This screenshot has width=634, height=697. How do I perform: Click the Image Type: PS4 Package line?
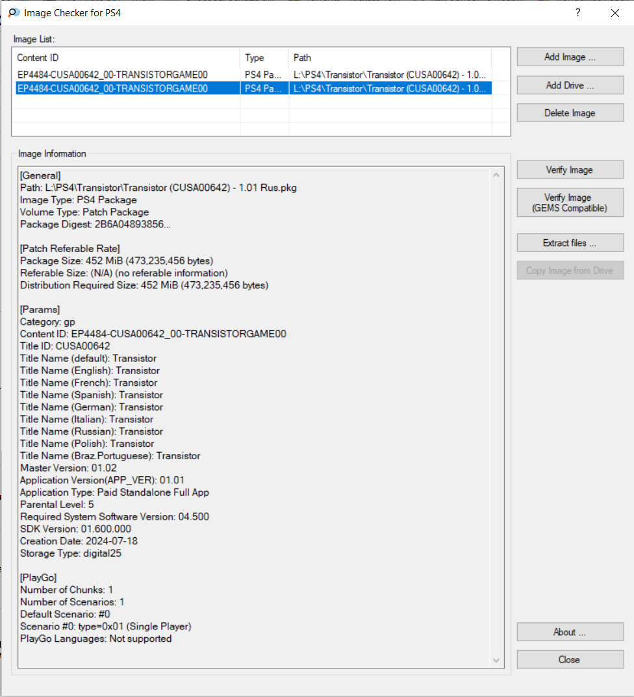pyautogui.click(x=78, y=199)
